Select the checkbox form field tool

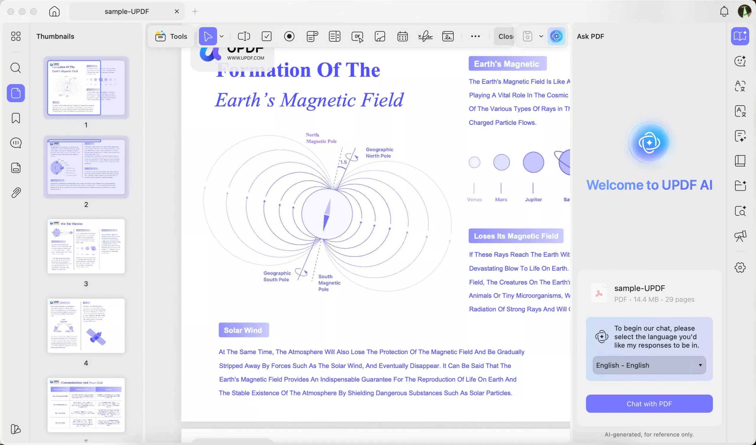point(266,36)
